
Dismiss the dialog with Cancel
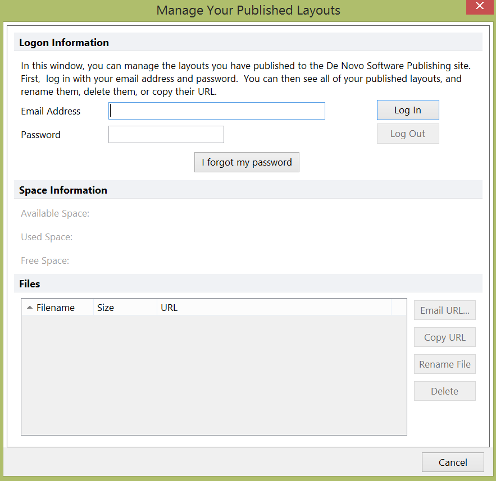[452, 462]
